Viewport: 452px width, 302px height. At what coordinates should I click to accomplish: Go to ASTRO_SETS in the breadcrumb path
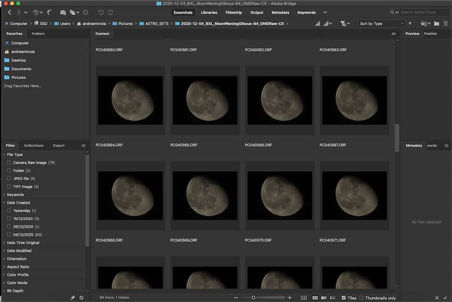point(156,23)
